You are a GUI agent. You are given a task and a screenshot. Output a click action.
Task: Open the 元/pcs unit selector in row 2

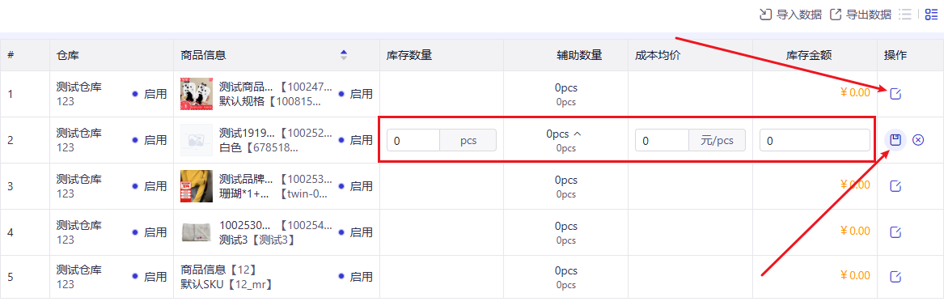pos(718,140)
